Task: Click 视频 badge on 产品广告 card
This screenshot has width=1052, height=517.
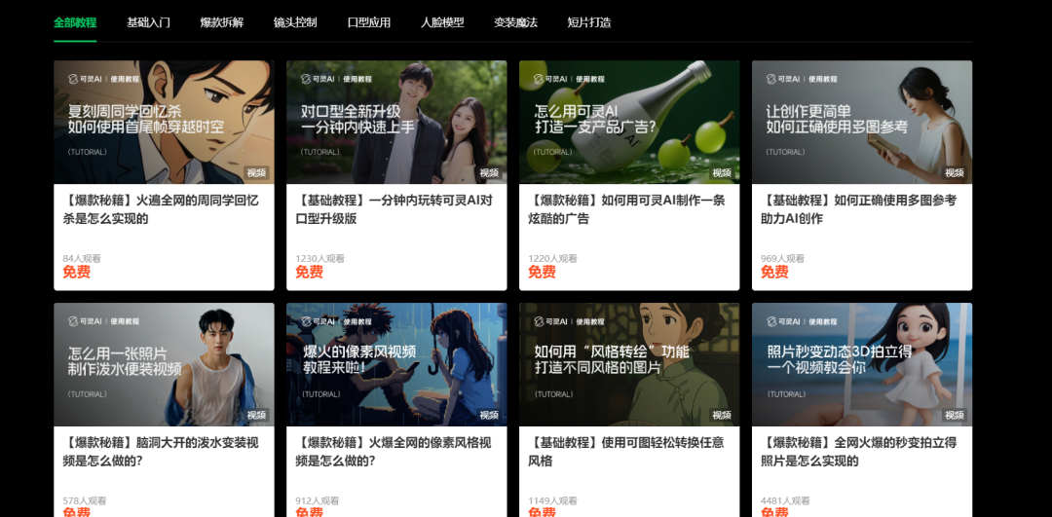Action: 722,173
